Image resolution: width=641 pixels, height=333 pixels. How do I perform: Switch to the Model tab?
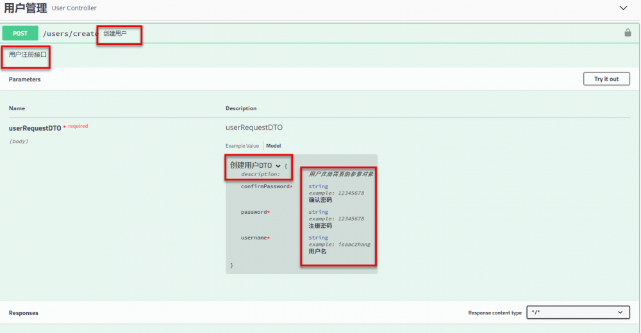(x=274, y=146)
